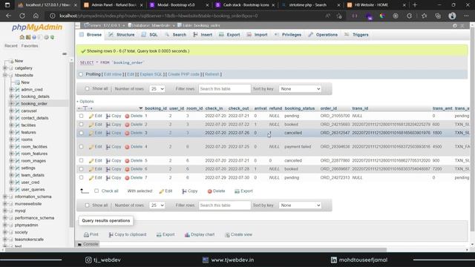Click the browser extensions puzzle icon
This screenshot has height=267, width=475.
coord(409,16)
